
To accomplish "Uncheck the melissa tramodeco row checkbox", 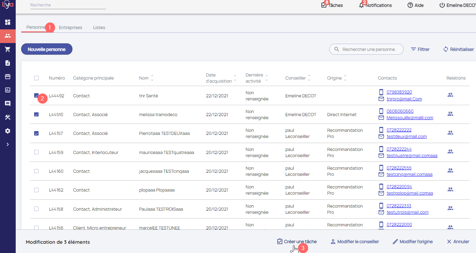I will tap(37, 114).
